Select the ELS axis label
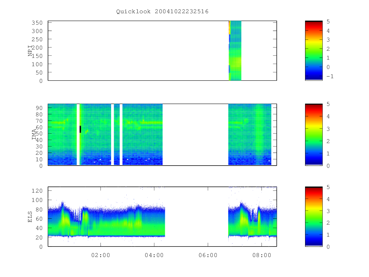This screenshot has height=277, width=369. tap(30, 217)
